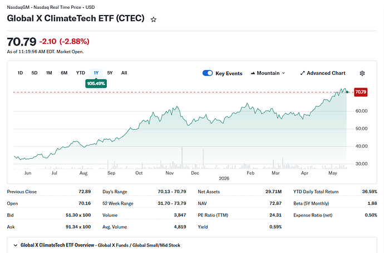This screenshot has width=384, height=253.
Task: Click the Expense Ratio (net) label
Action: 313,215
